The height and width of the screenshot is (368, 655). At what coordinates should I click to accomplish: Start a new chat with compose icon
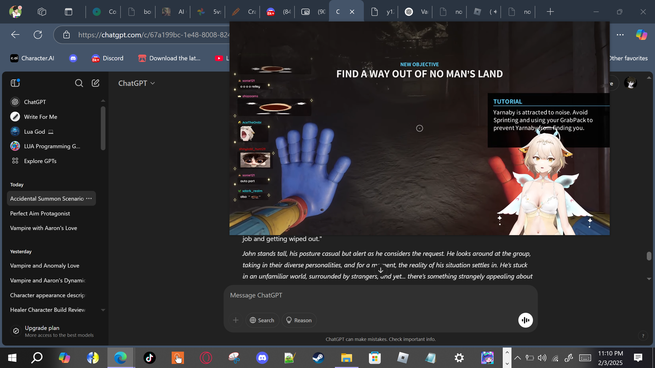[95, 83]
